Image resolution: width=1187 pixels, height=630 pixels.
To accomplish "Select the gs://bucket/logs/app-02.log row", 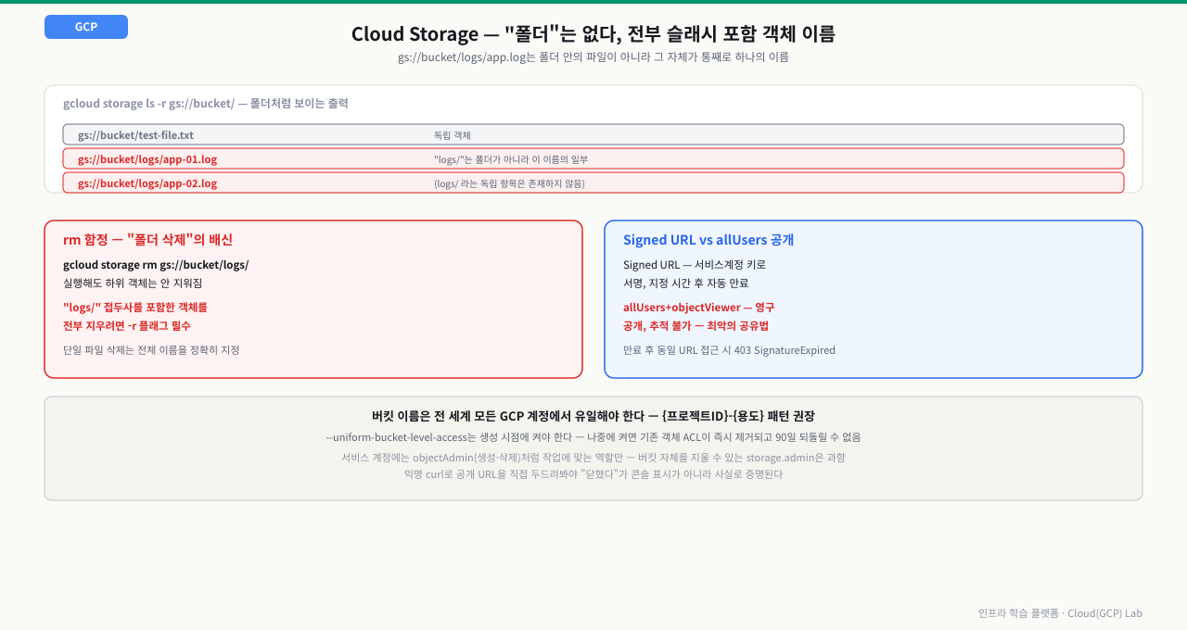I will point(593,183).
